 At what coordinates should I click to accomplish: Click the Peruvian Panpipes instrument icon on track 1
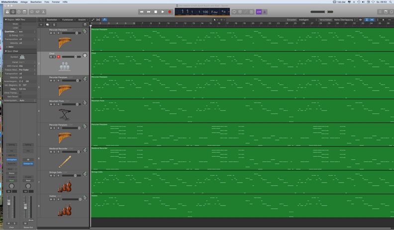(x=65, y=43)
